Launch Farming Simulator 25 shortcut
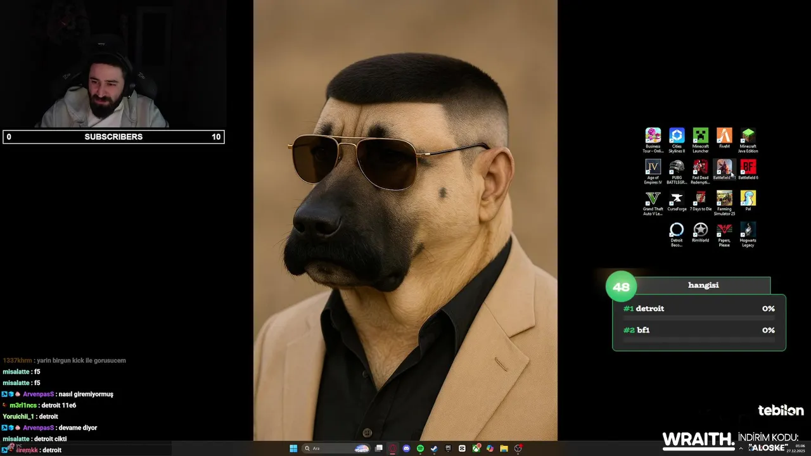The height and width of the screenshot is (456, 811). coord(724,203)
